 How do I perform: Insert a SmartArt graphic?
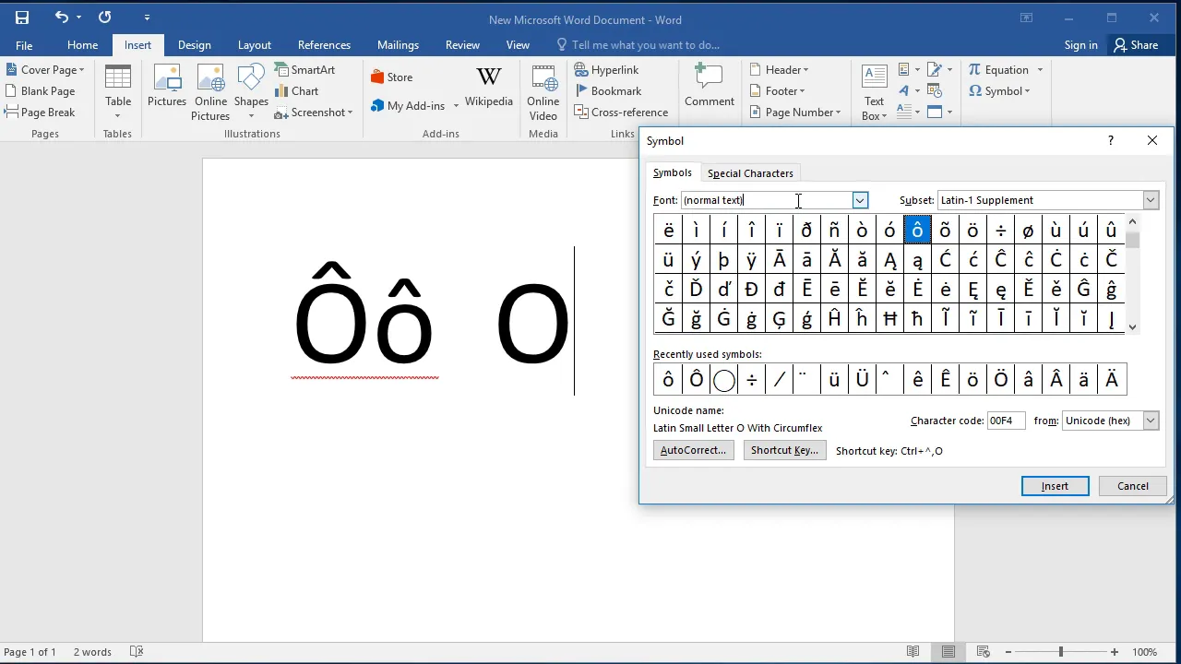tap(304, 70)
